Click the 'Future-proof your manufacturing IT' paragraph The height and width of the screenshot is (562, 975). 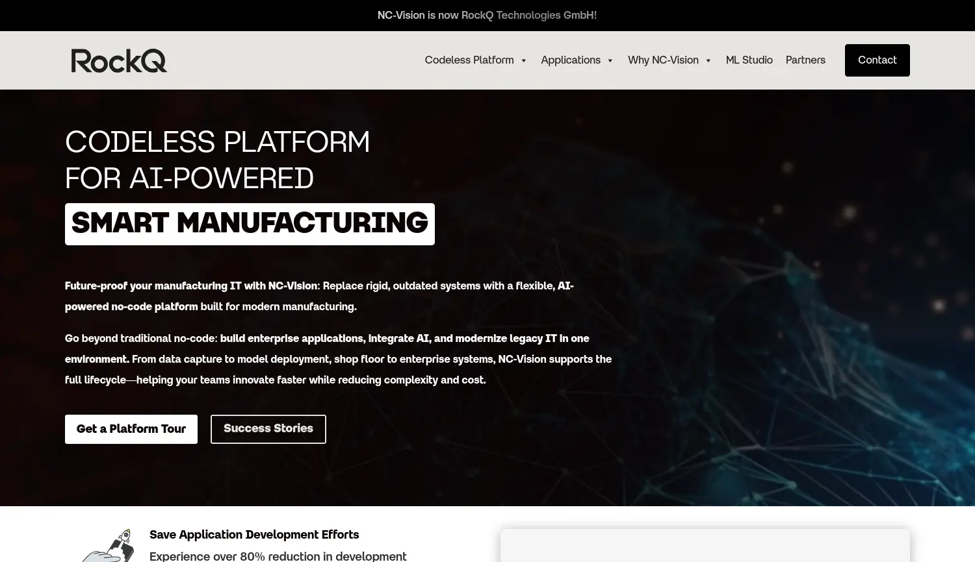click(x=319, y=296)
